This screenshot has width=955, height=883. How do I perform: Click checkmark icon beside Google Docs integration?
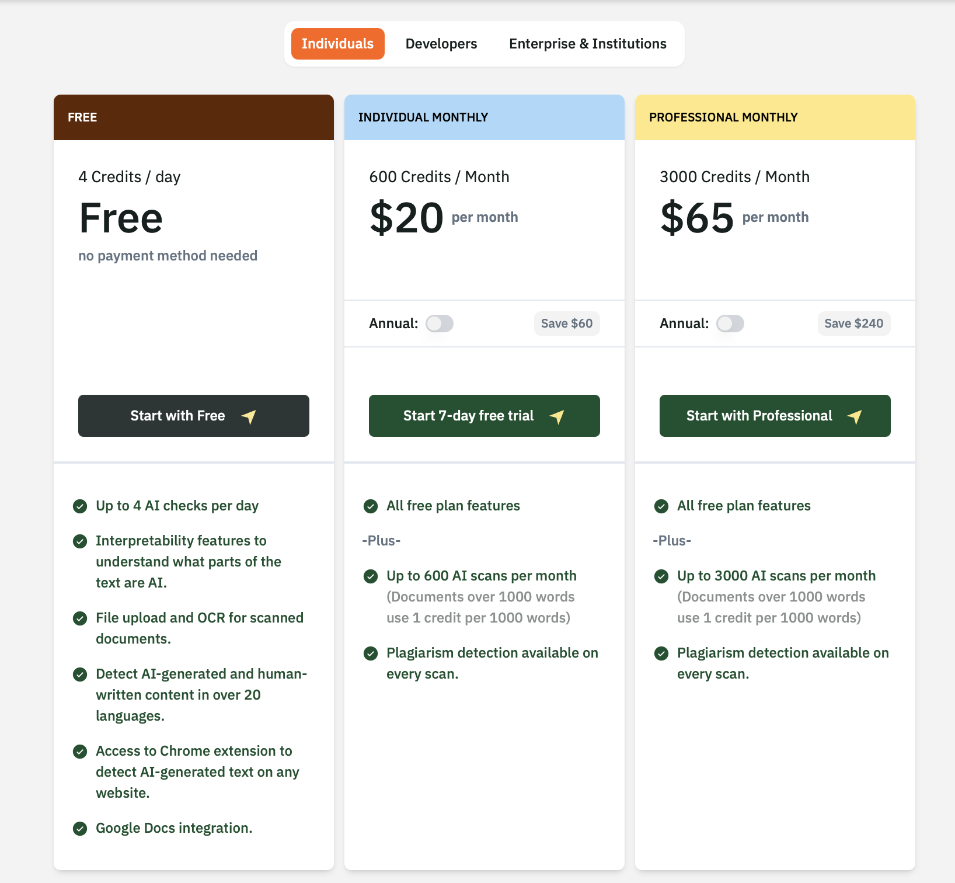pos(80,828)
